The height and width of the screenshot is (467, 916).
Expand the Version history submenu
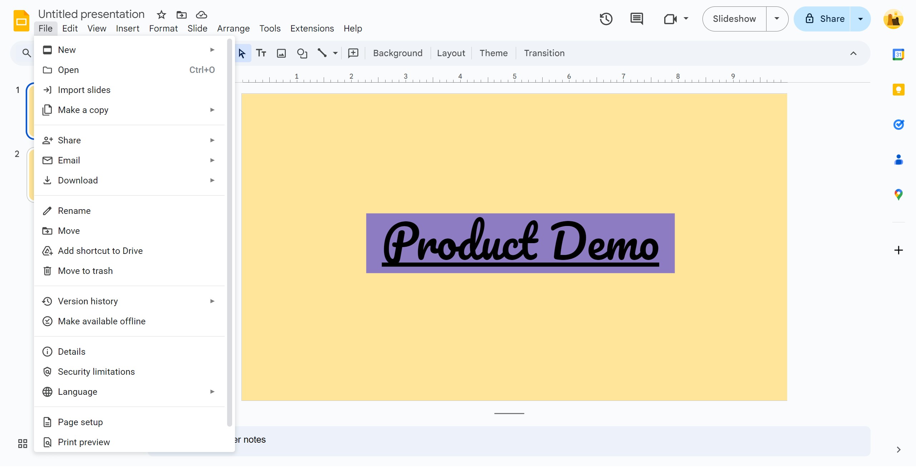(x=129, y=301)
